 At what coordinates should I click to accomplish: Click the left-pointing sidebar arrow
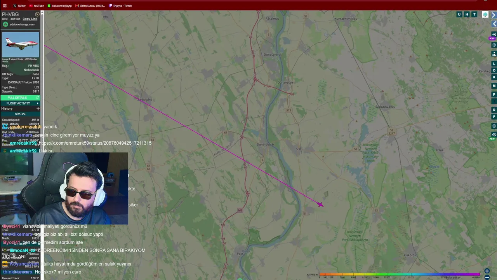point(494,24)
